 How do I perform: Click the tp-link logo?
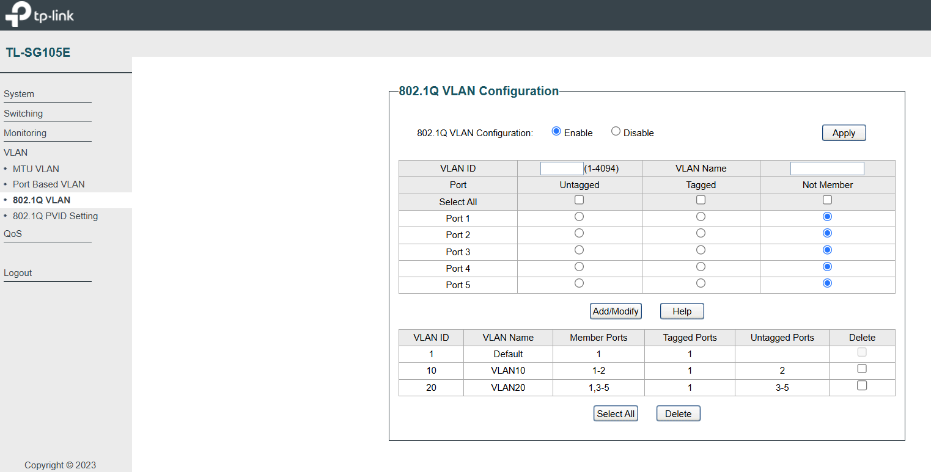(40, 15)
